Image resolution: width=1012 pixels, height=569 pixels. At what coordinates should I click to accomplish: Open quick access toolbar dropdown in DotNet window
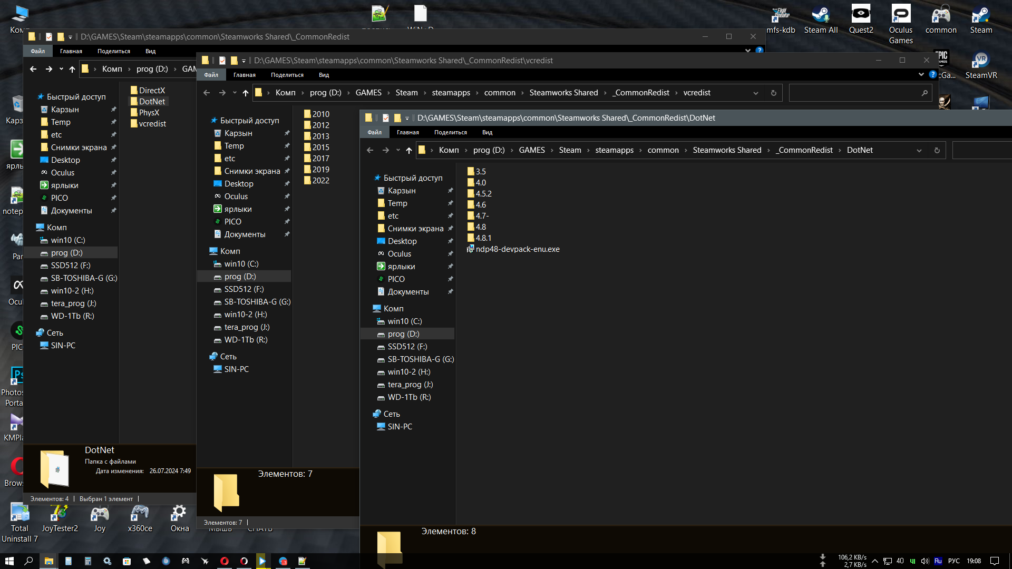(x=407, y=118)
